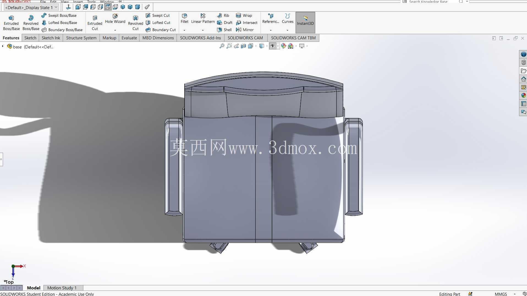
Task: Toggle the active Top view button
Action: click(x=108, y=7)
